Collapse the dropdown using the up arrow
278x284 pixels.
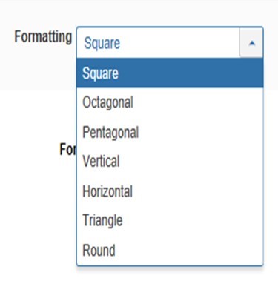point(251,43)
